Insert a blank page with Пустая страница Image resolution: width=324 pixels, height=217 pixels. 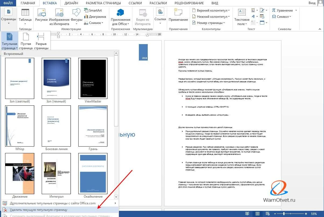[26, 41]
